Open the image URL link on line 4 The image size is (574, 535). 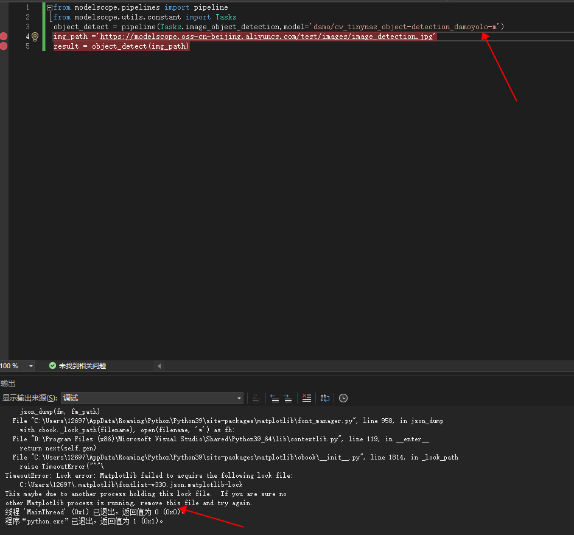point(267,37)
